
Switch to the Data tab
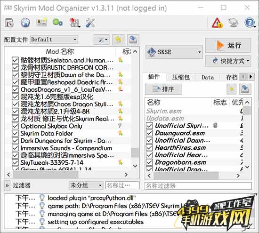[208, 77]
